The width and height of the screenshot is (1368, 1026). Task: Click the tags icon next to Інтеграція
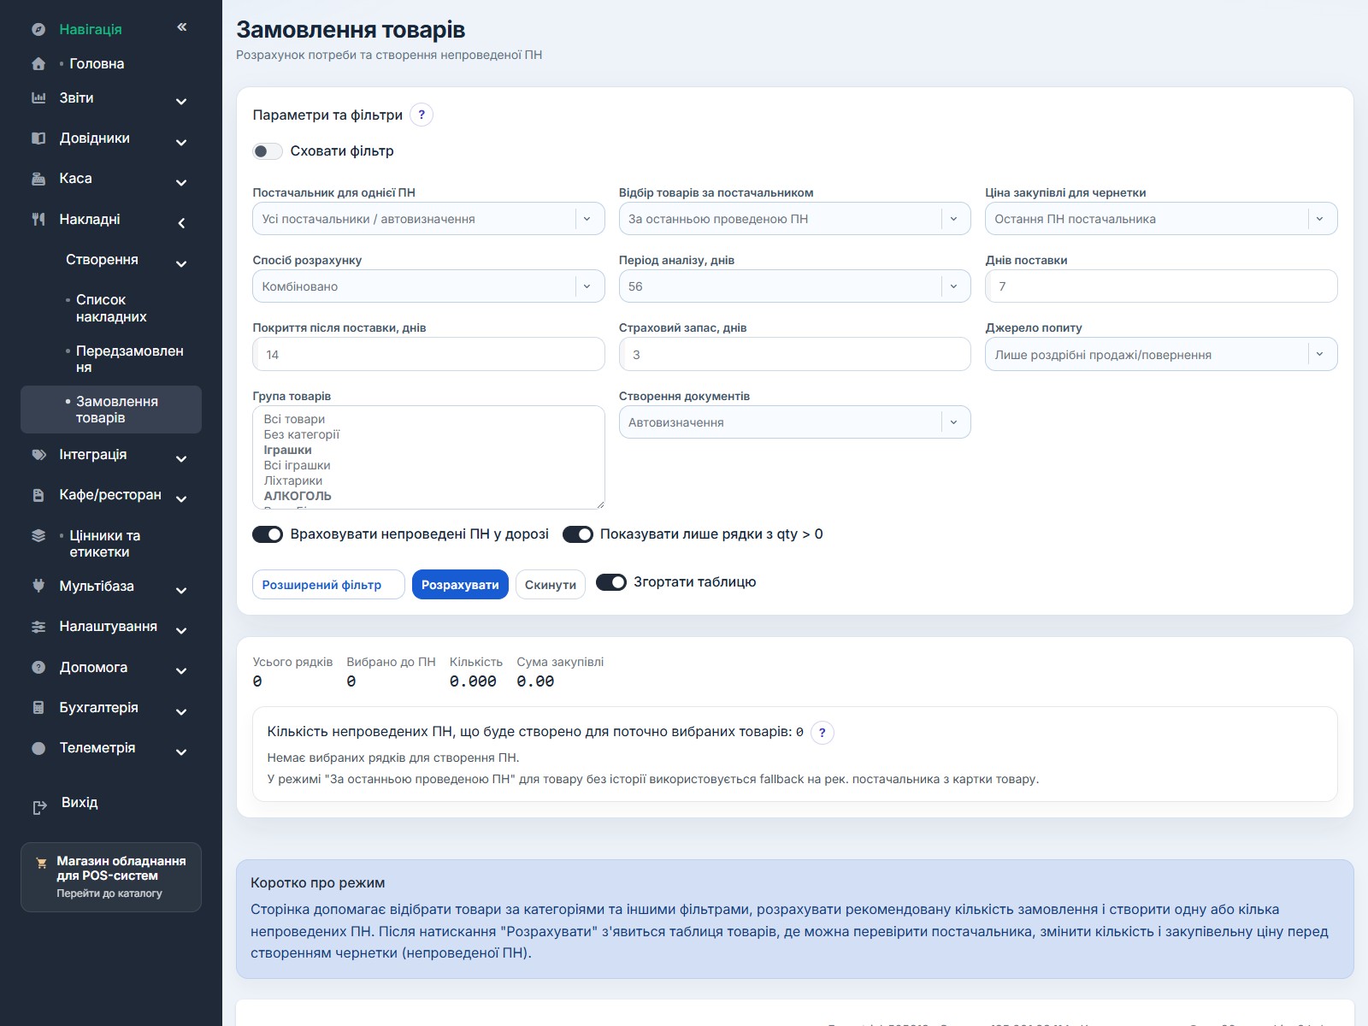(38, 455)
